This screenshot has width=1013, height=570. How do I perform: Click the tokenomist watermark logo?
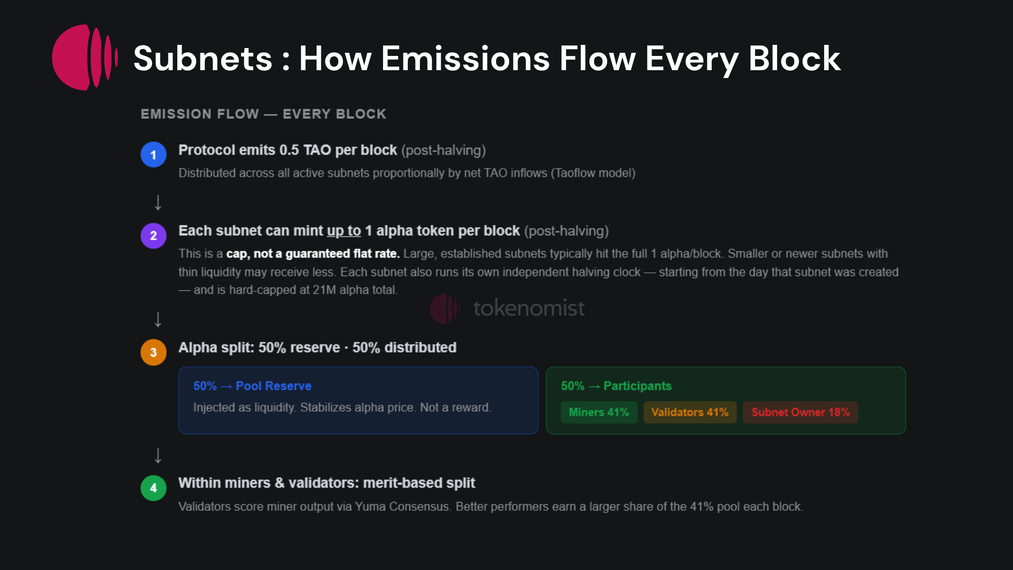tap(507, 308)
